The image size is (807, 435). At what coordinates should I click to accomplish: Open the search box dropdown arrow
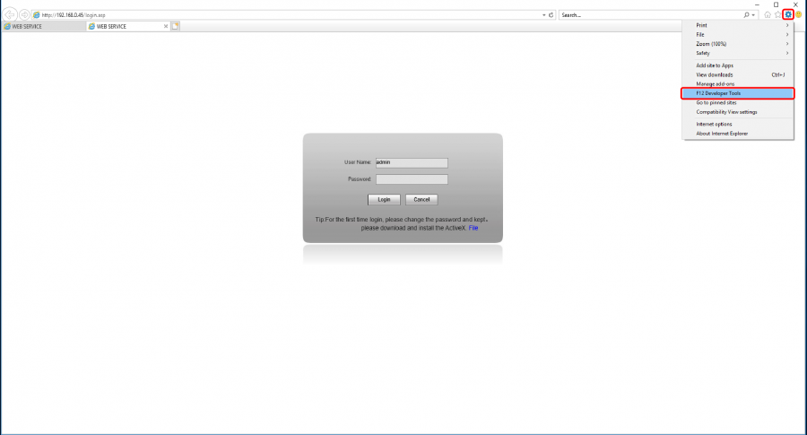[756, 15]
